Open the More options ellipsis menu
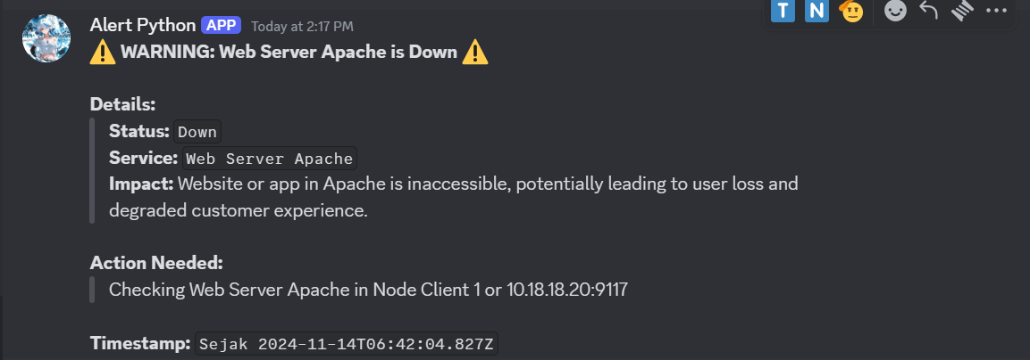The height and width of the screenshot is (360, 1030). [x=996, y=11]
